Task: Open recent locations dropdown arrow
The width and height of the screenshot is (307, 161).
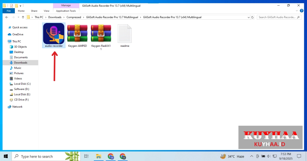Action: point(18,17)
